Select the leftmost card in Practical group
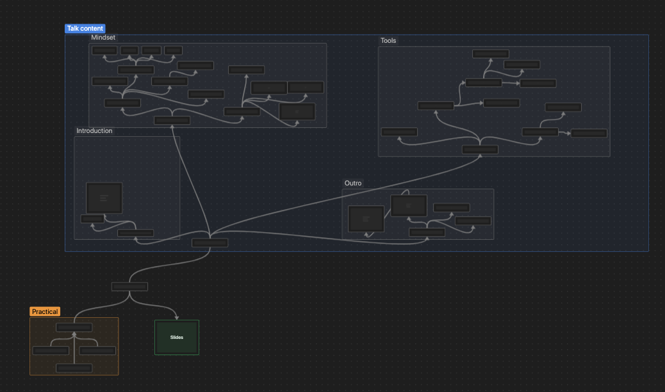The width and height of the screenshot is (665, 392). [x=51, y=350]
